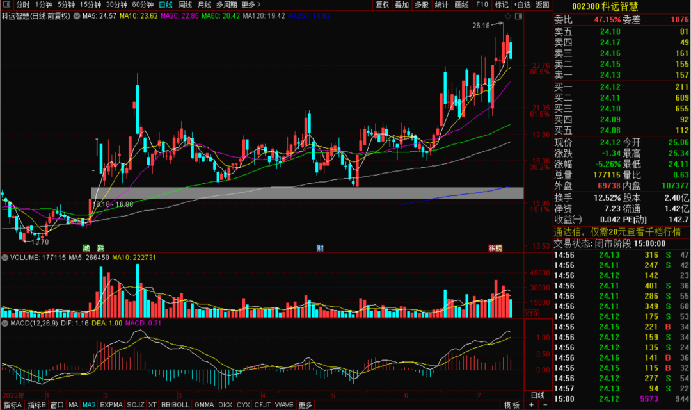Expand the MACD indicator dropdown arrow
This screenshot has height=410, width=691.
(5, 324)
